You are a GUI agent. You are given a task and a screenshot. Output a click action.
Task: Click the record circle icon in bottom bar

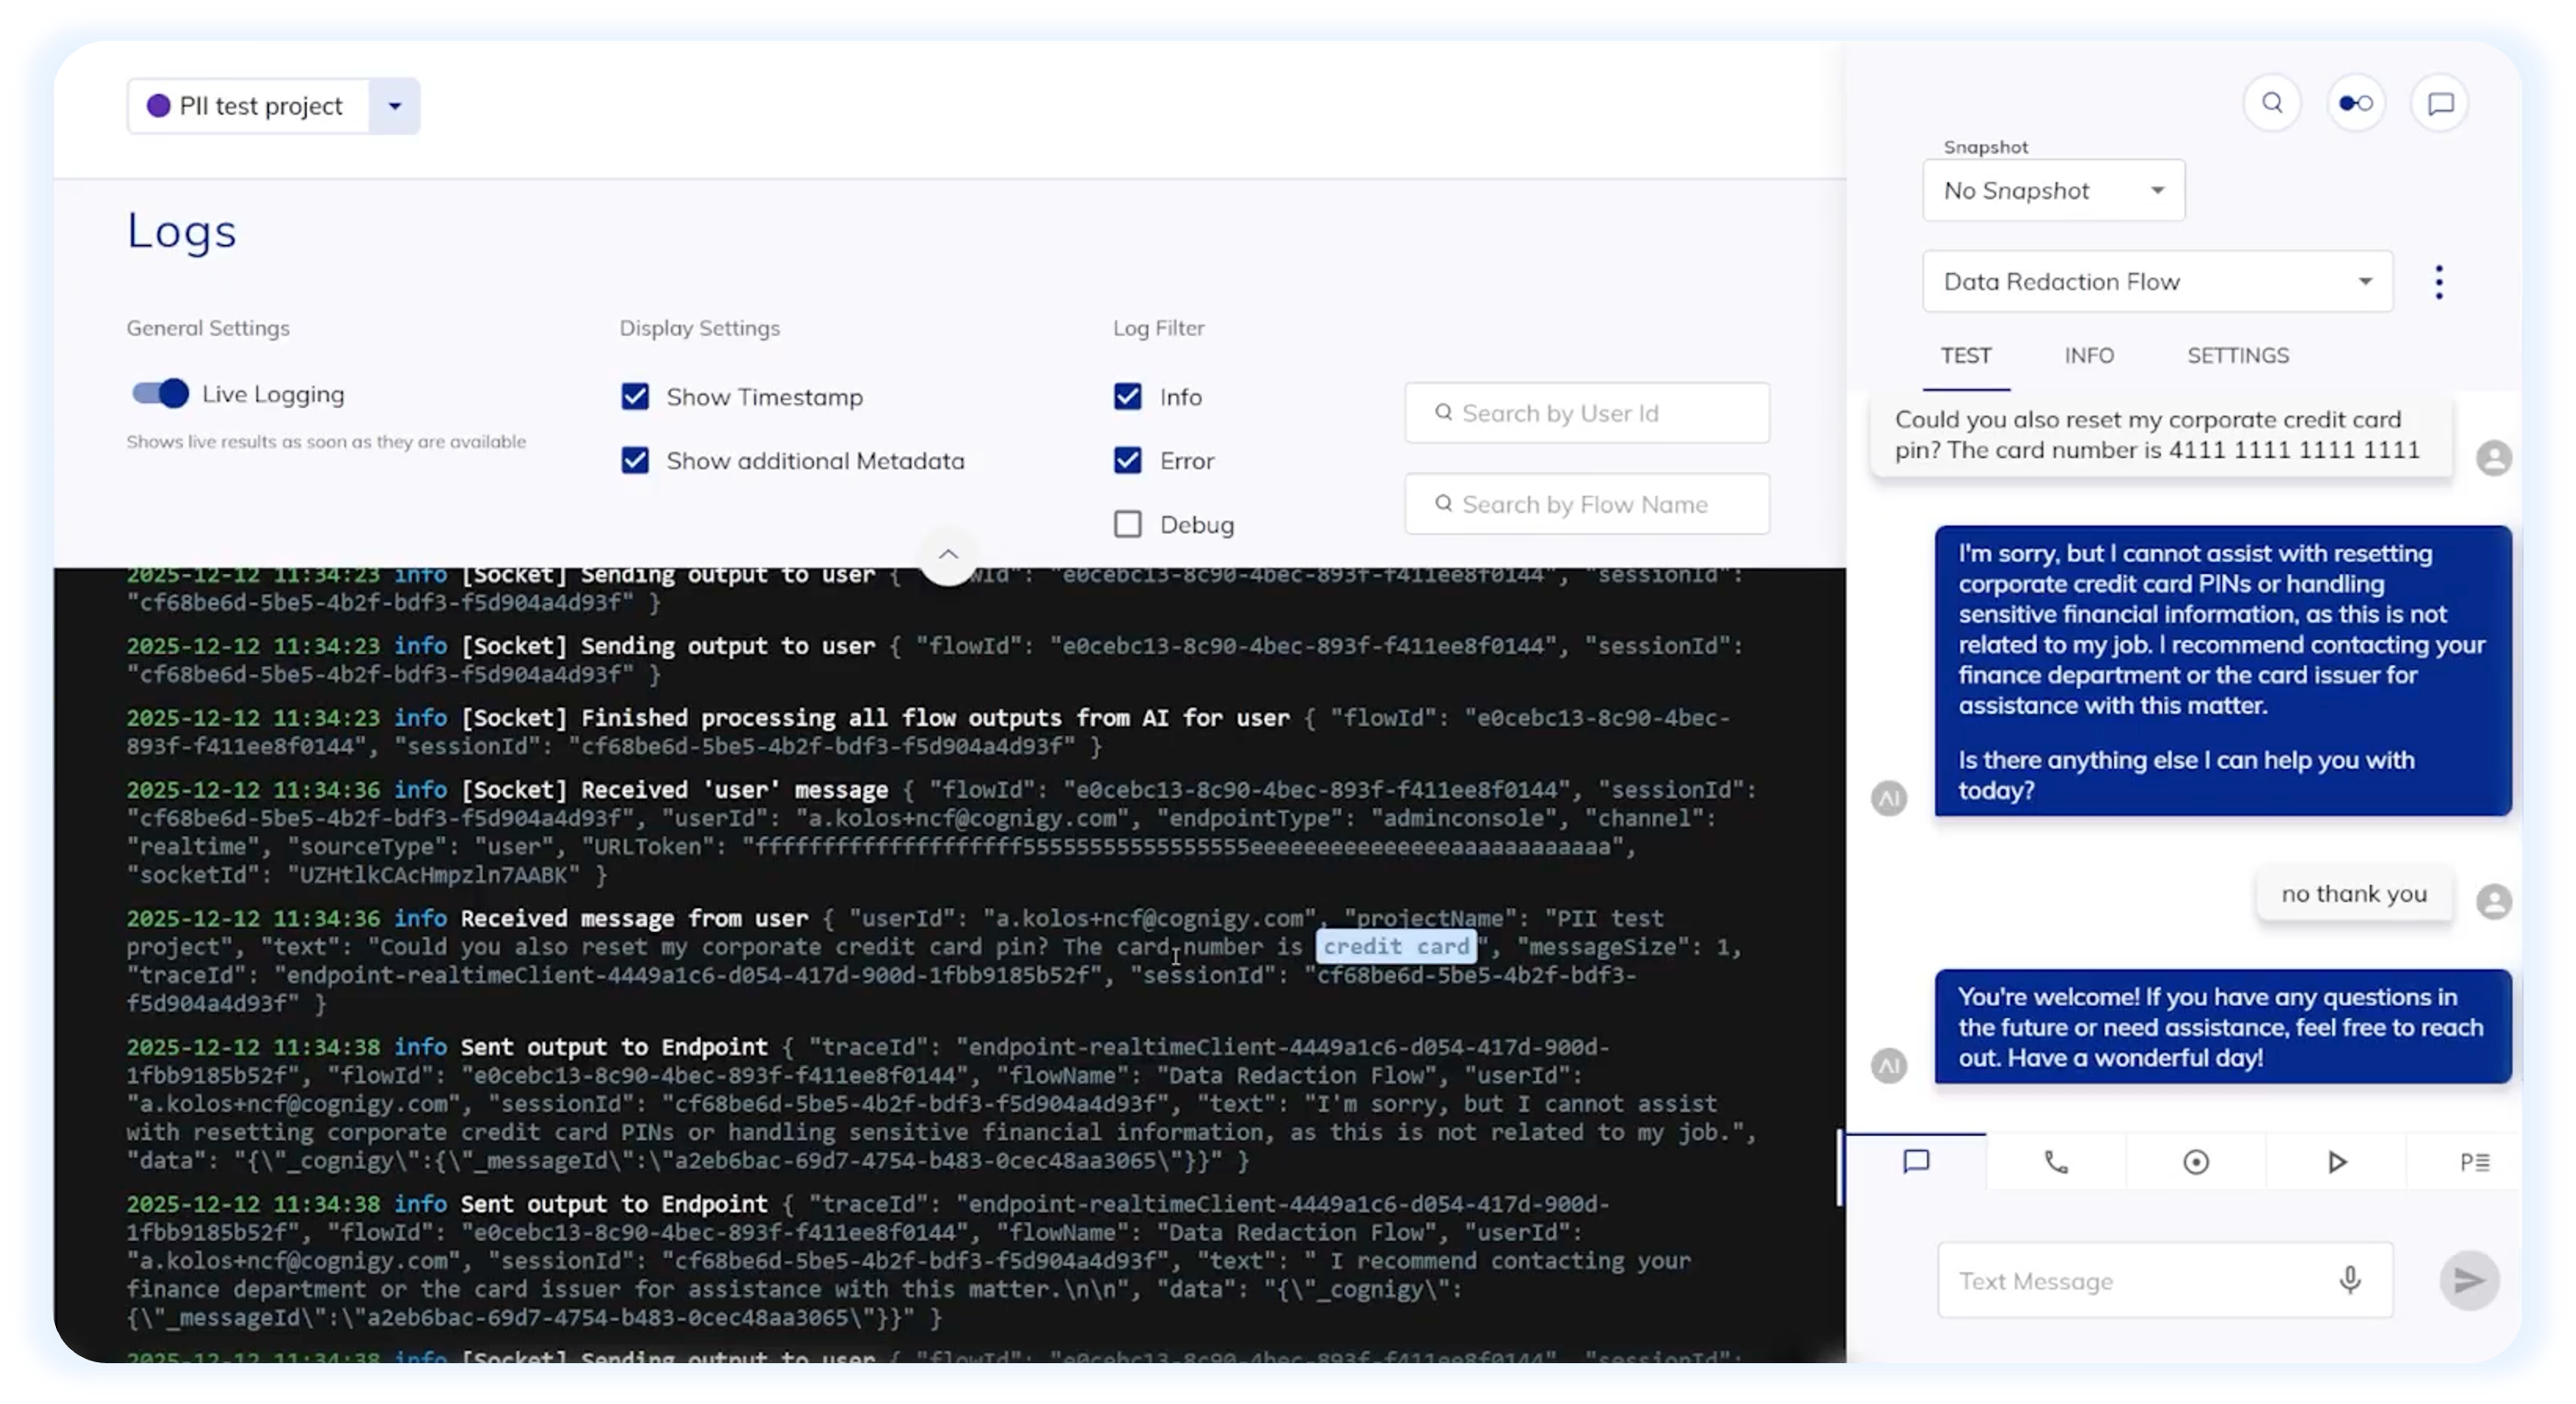(x=2196, y=1162)
